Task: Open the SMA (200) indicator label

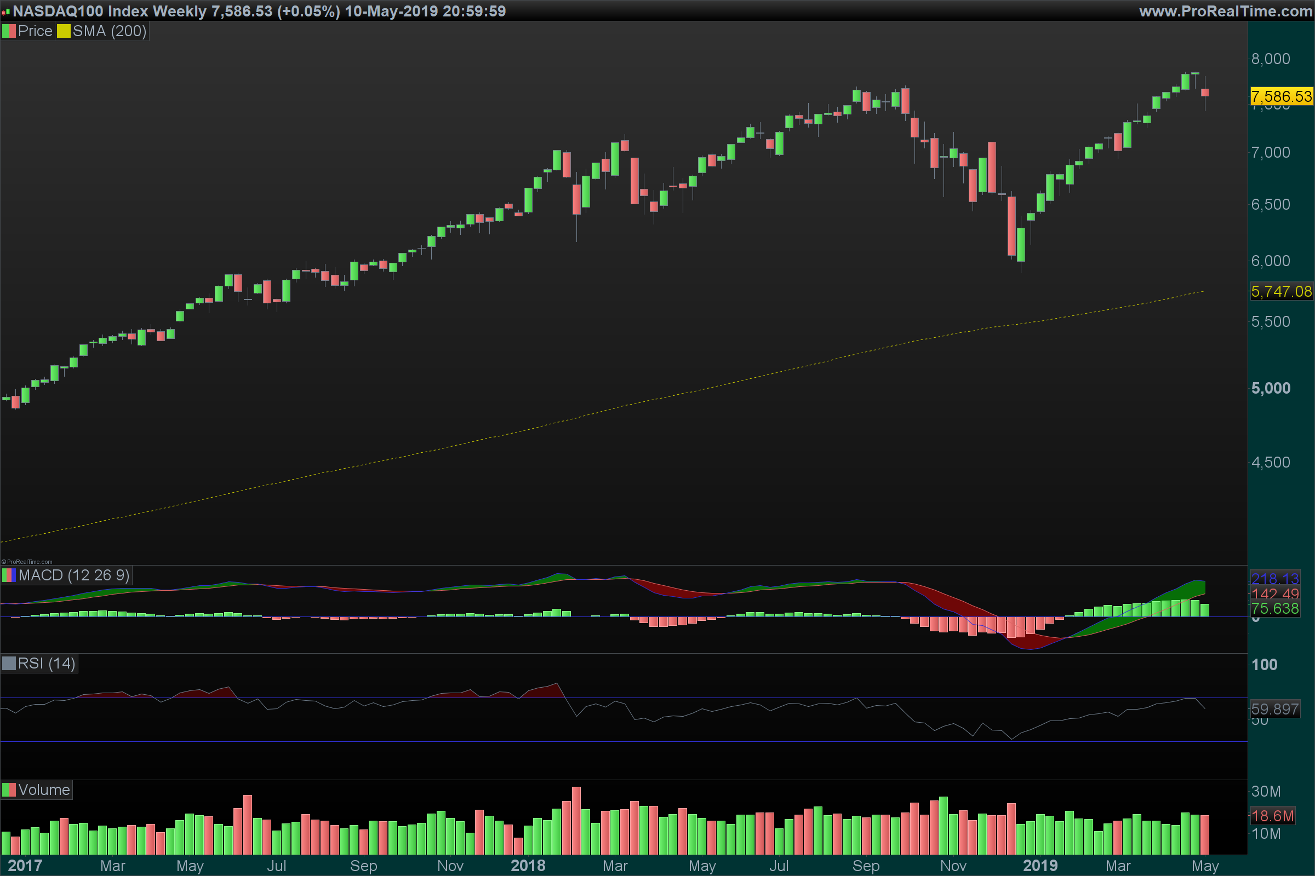Action: [x=109, y=31]
